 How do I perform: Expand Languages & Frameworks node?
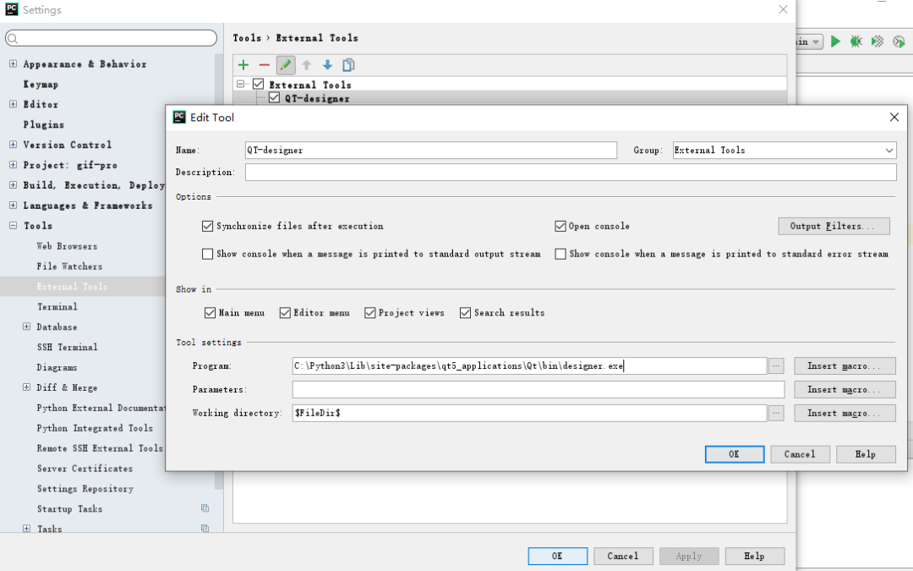(13, 205)
